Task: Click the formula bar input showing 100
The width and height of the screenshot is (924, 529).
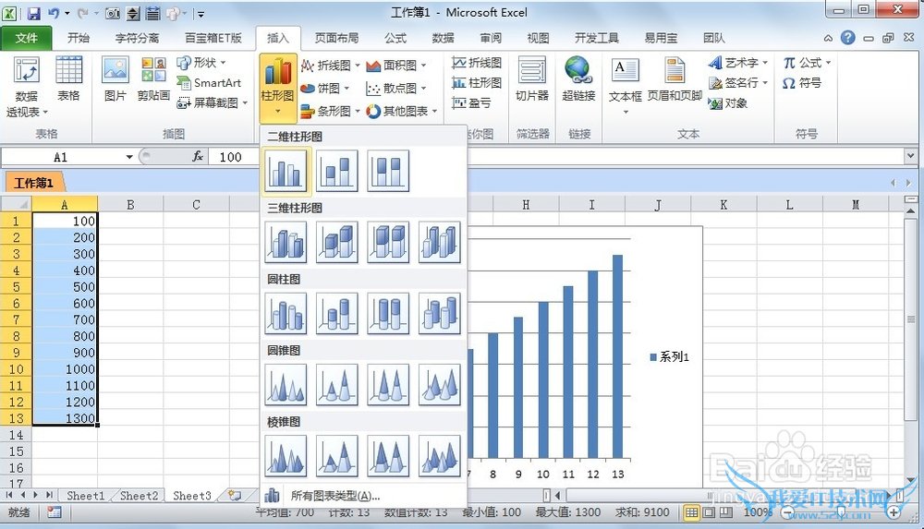Action: 557,157
